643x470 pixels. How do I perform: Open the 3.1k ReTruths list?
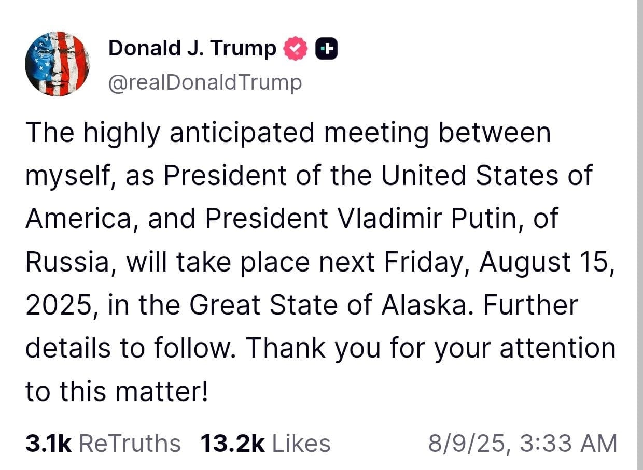[103, 444]
